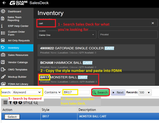Open the Custom Order Form
The image size is (159, 123).
(x=16, y=33)
